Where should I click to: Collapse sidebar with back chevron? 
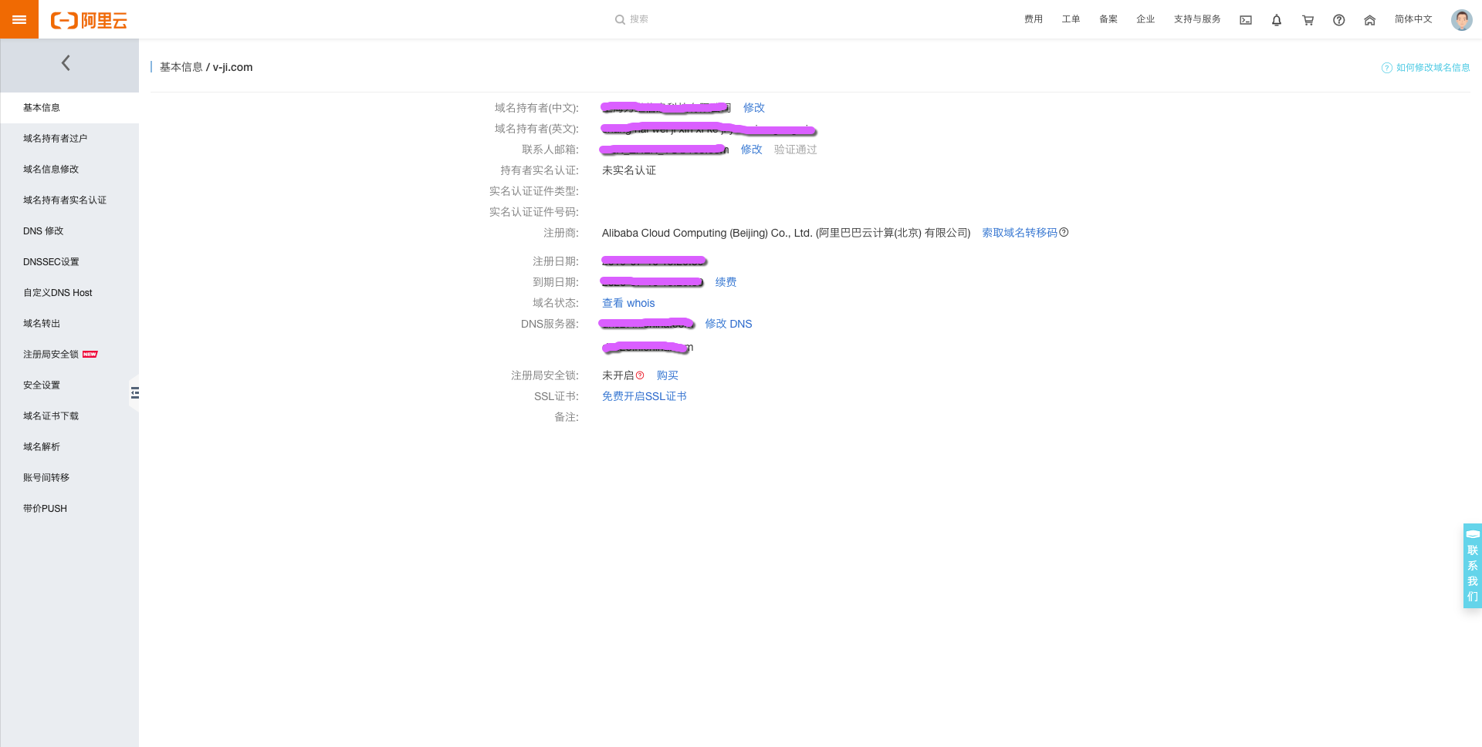coord(66,63)
